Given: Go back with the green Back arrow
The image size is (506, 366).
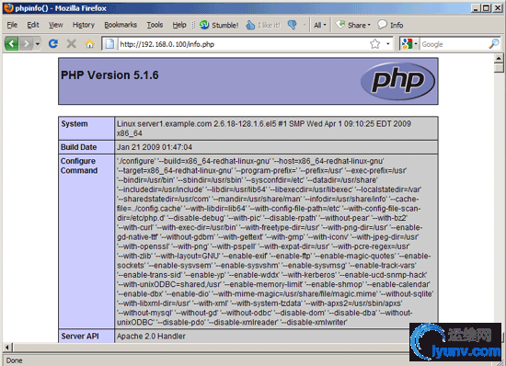Looking at the screenshot, I should (12, 43).
